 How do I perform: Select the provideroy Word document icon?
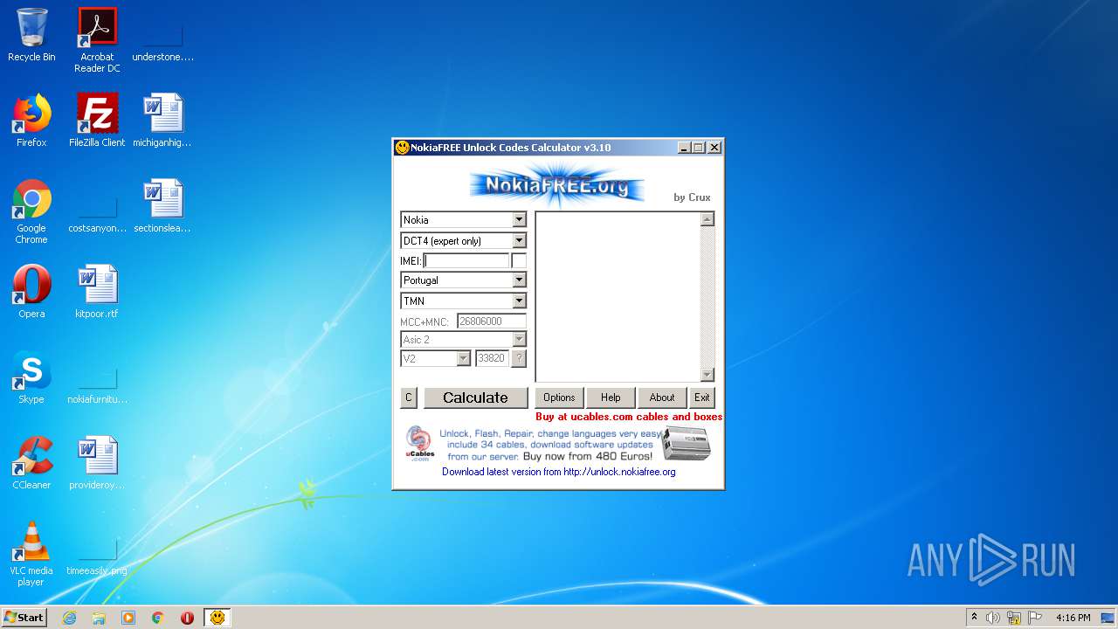coord(97,463)
